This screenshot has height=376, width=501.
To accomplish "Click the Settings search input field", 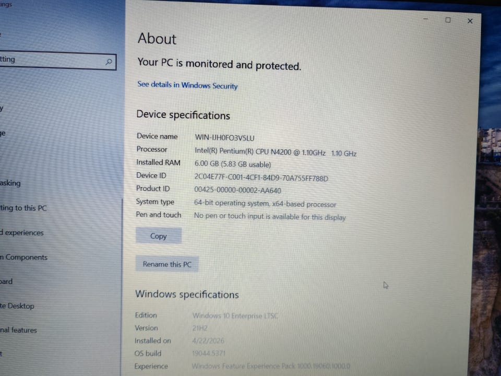I will (58, 61).
